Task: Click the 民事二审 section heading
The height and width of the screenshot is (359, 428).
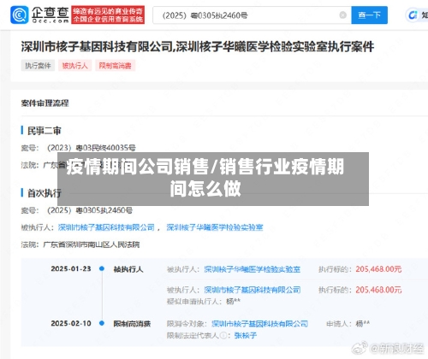Action: click(x=45, y=131)
